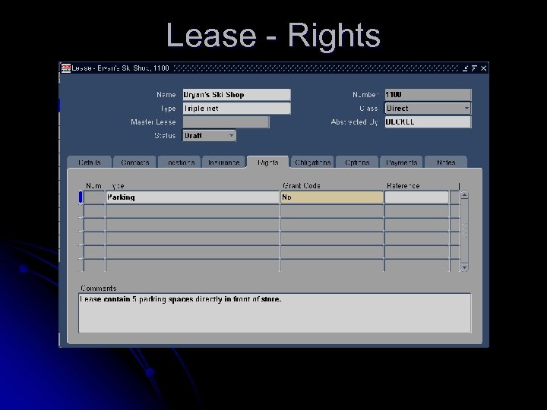This screenshot has height=410, width=547.
Task: Open the Payments tab
Action: 402,162
